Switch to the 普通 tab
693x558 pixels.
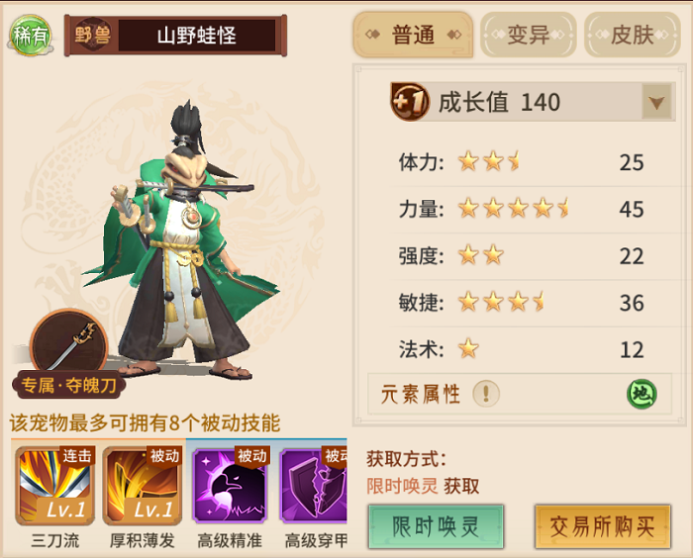pos(413,35)
